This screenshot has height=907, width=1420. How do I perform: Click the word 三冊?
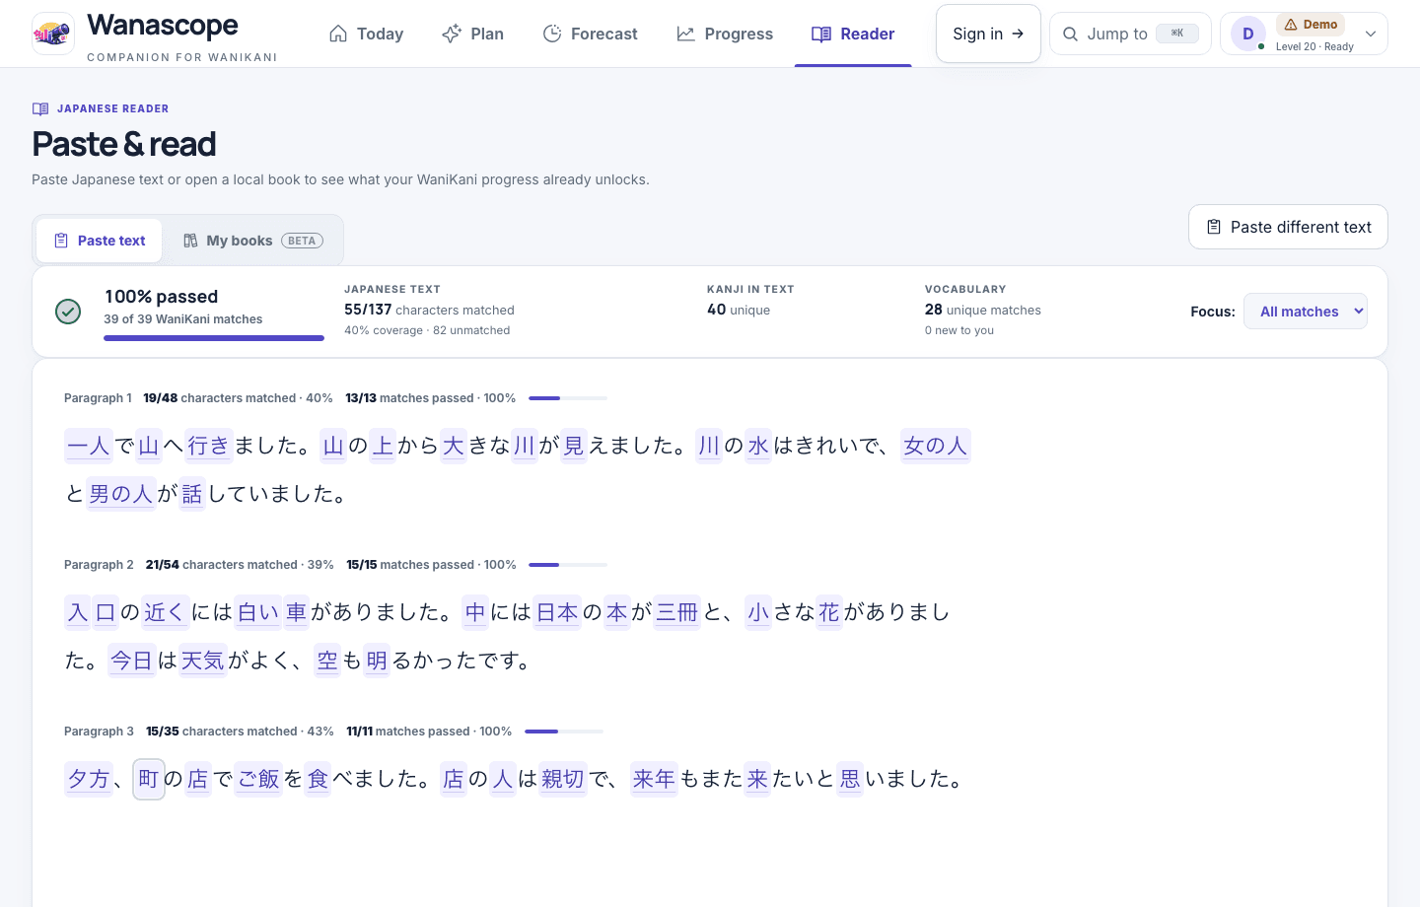pyautogui.click(x=677, y=612)
